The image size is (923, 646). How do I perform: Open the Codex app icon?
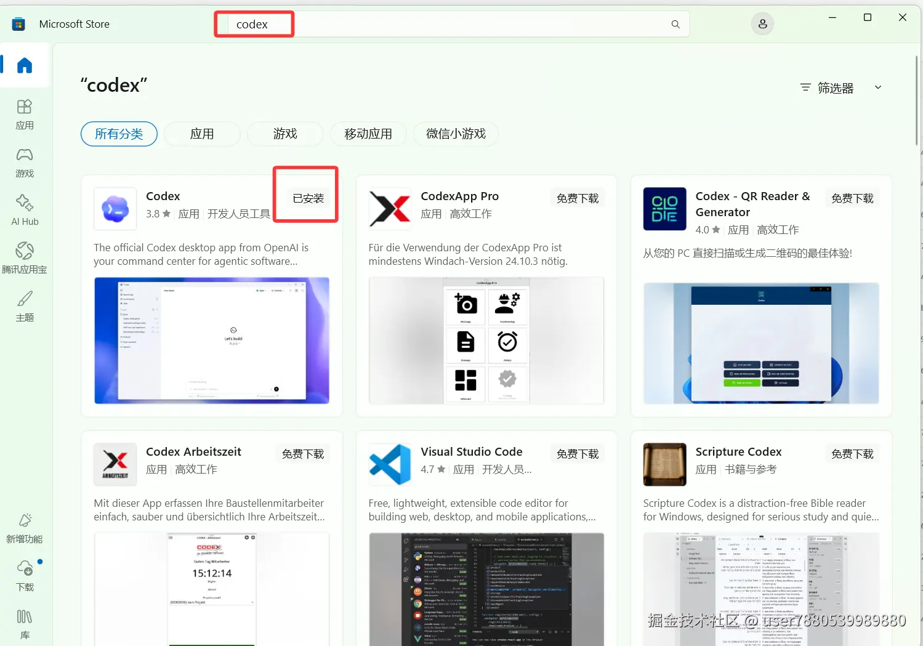115,209
